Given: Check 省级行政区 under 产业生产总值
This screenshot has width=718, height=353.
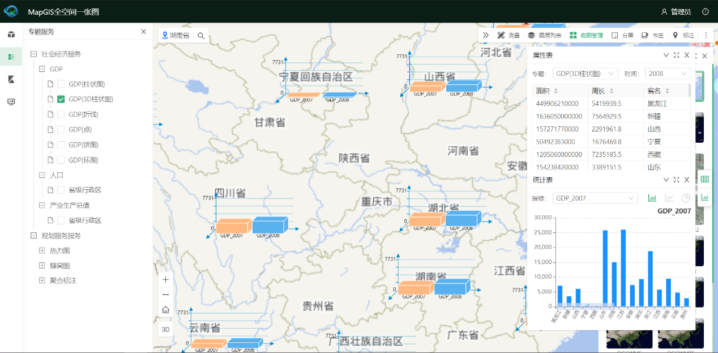Looking at the screenshot, I should pyautogui.click(x=61, y=220).
